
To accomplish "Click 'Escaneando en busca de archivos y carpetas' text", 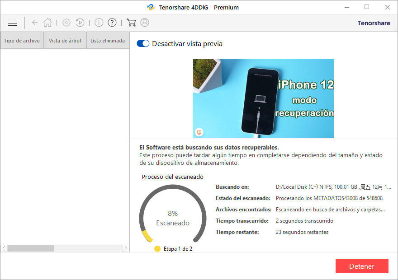I will pos(330,210).
